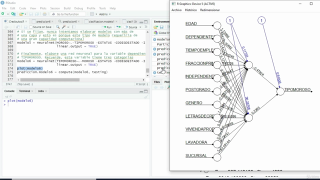Screen dimensions: 320x180
Task: Click the Find/Replace magnifier icon
Action: tap(58, 27)
